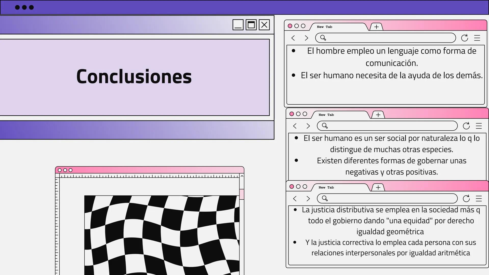Select the New Tab label on the middle browser
489x275 pixels.
pos(326,115)
